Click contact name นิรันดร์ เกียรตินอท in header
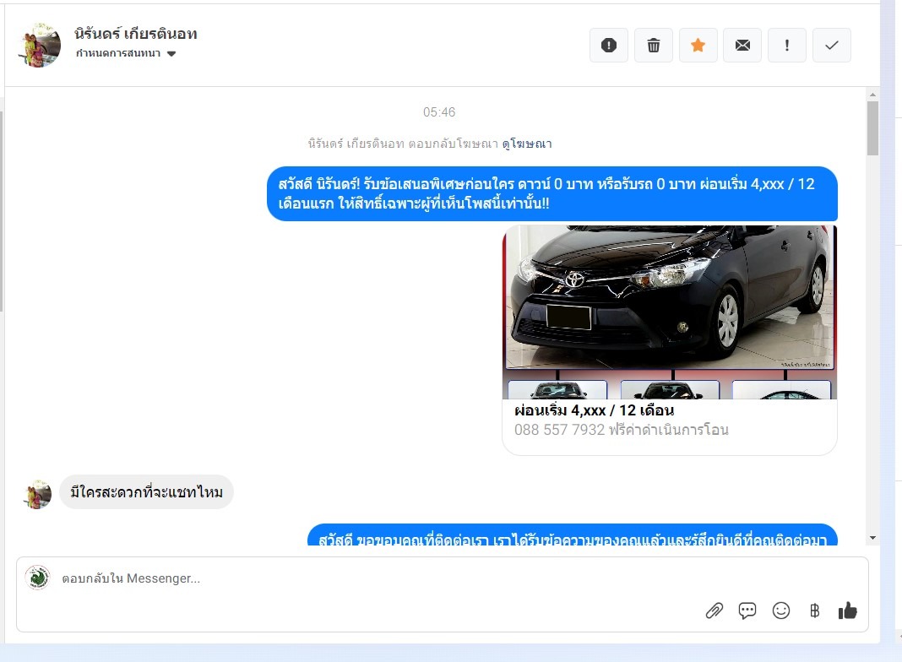This screenshot has height=662, width=902. tap(136, 34)
